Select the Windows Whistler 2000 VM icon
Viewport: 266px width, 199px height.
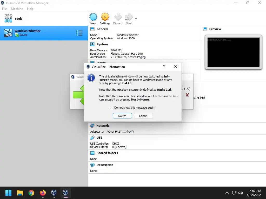pos(8,33)
